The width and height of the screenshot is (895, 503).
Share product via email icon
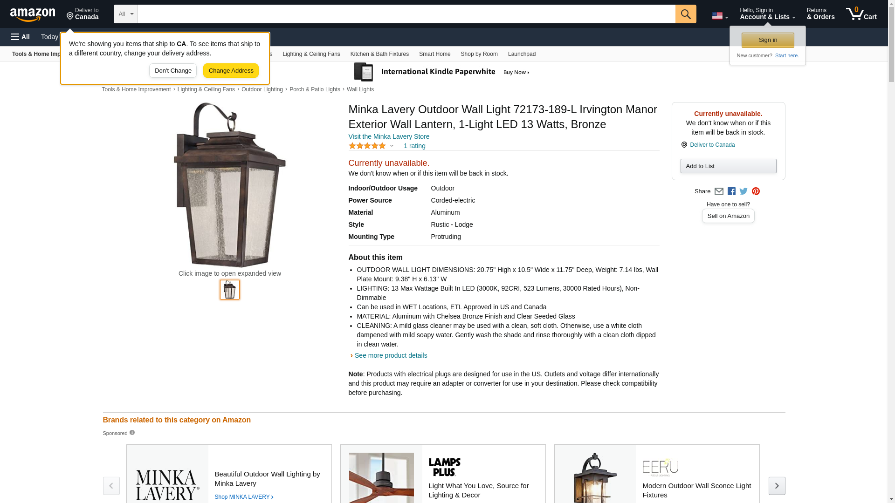(x=719, y=191)
